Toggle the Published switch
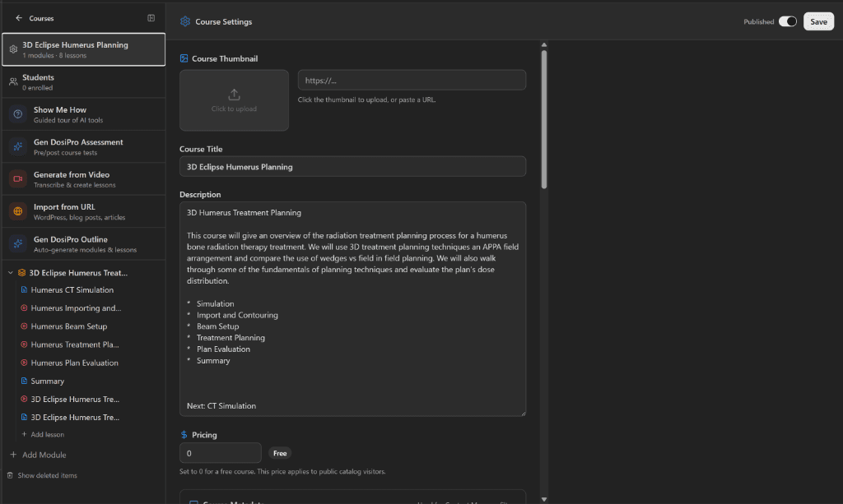This screenshot has width=843, height=504. coord(788,21)
